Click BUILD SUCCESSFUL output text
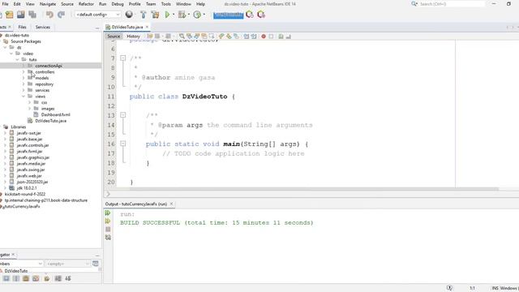Viewport: 519px width, 292px height. (x=217, y=223)
